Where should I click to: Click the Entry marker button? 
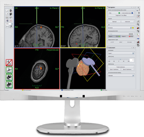(114, 13)
